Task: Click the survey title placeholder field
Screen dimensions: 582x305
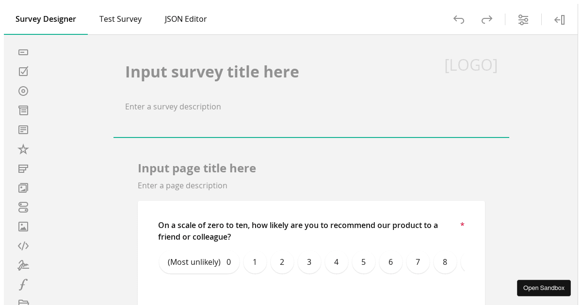Action: [x=212, y=72]
